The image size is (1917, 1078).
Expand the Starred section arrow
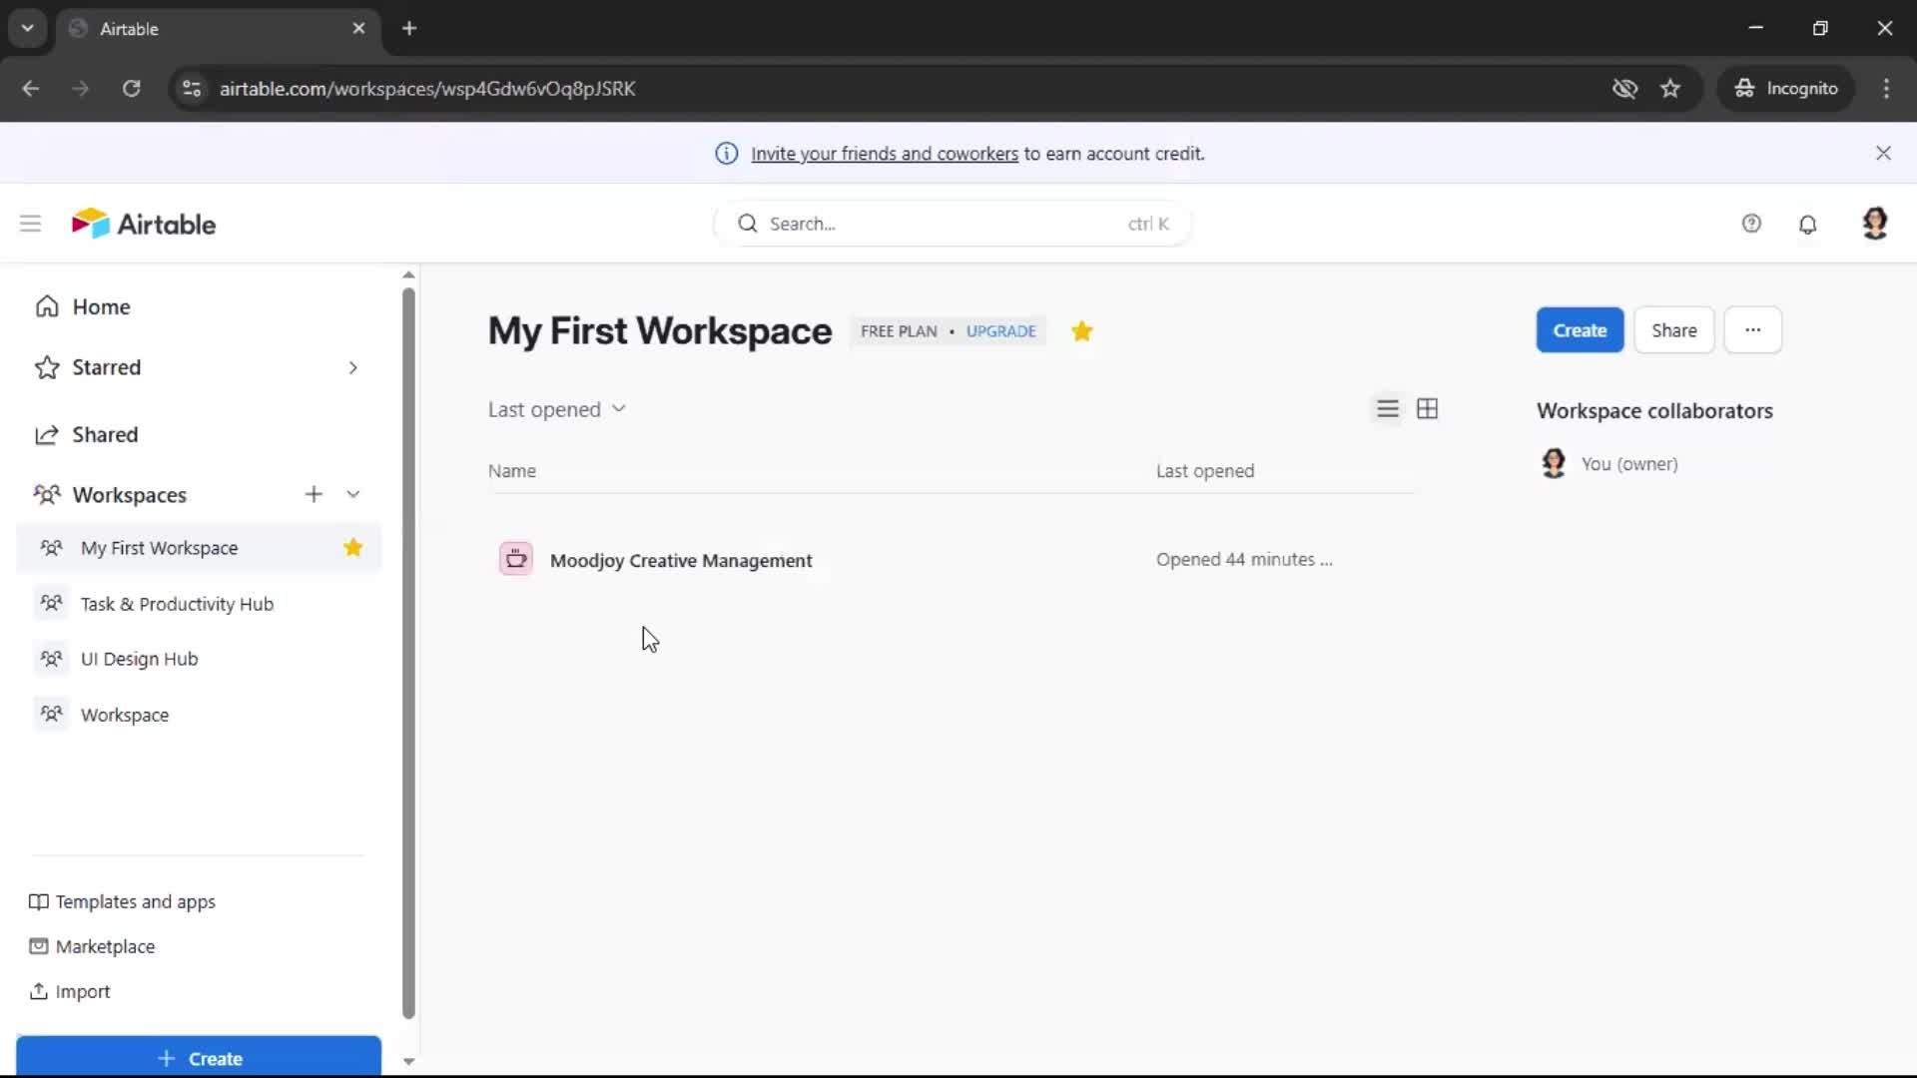(353, 367)
